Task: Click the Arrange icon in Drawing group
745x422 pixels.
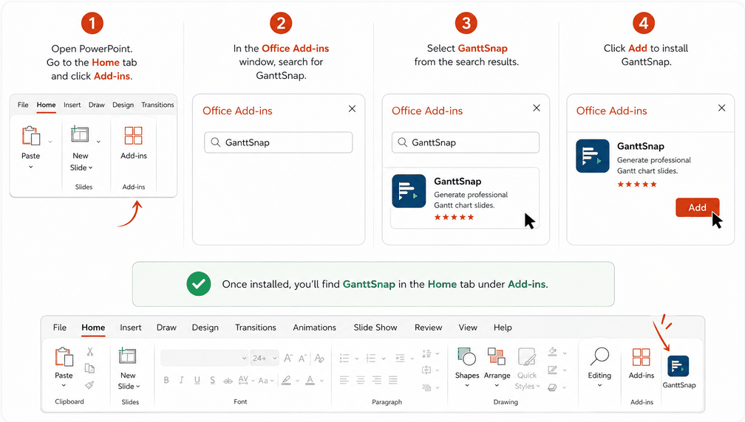Action: pos(497,356)
